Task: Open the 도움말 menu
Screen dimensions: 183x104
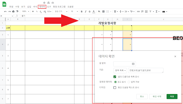Action: tap(70, 7)
